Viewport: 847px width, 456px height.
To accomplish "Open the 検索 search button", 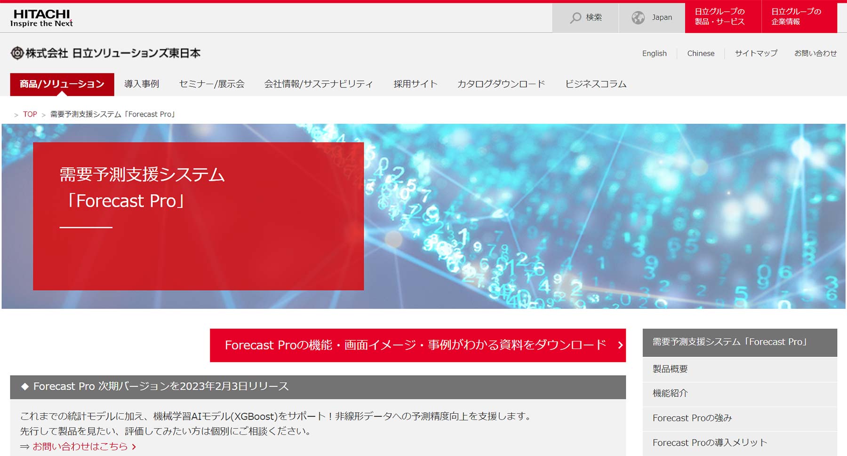I will [x=585, y=18].
